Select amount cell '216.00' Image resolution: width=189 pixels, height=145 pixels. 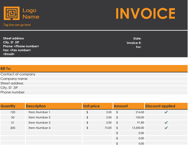point(129,112)
